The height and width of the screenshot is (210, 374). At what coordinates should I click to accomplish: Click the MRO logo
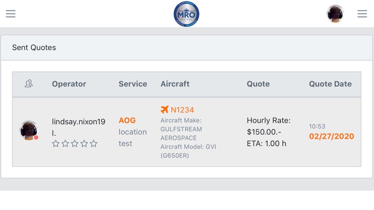point(187,14)
